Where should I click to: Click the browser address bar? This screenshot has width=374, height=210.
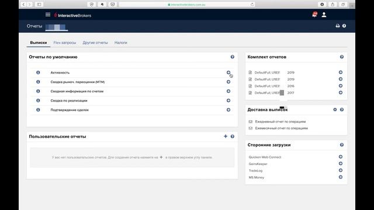click(186, 4)
